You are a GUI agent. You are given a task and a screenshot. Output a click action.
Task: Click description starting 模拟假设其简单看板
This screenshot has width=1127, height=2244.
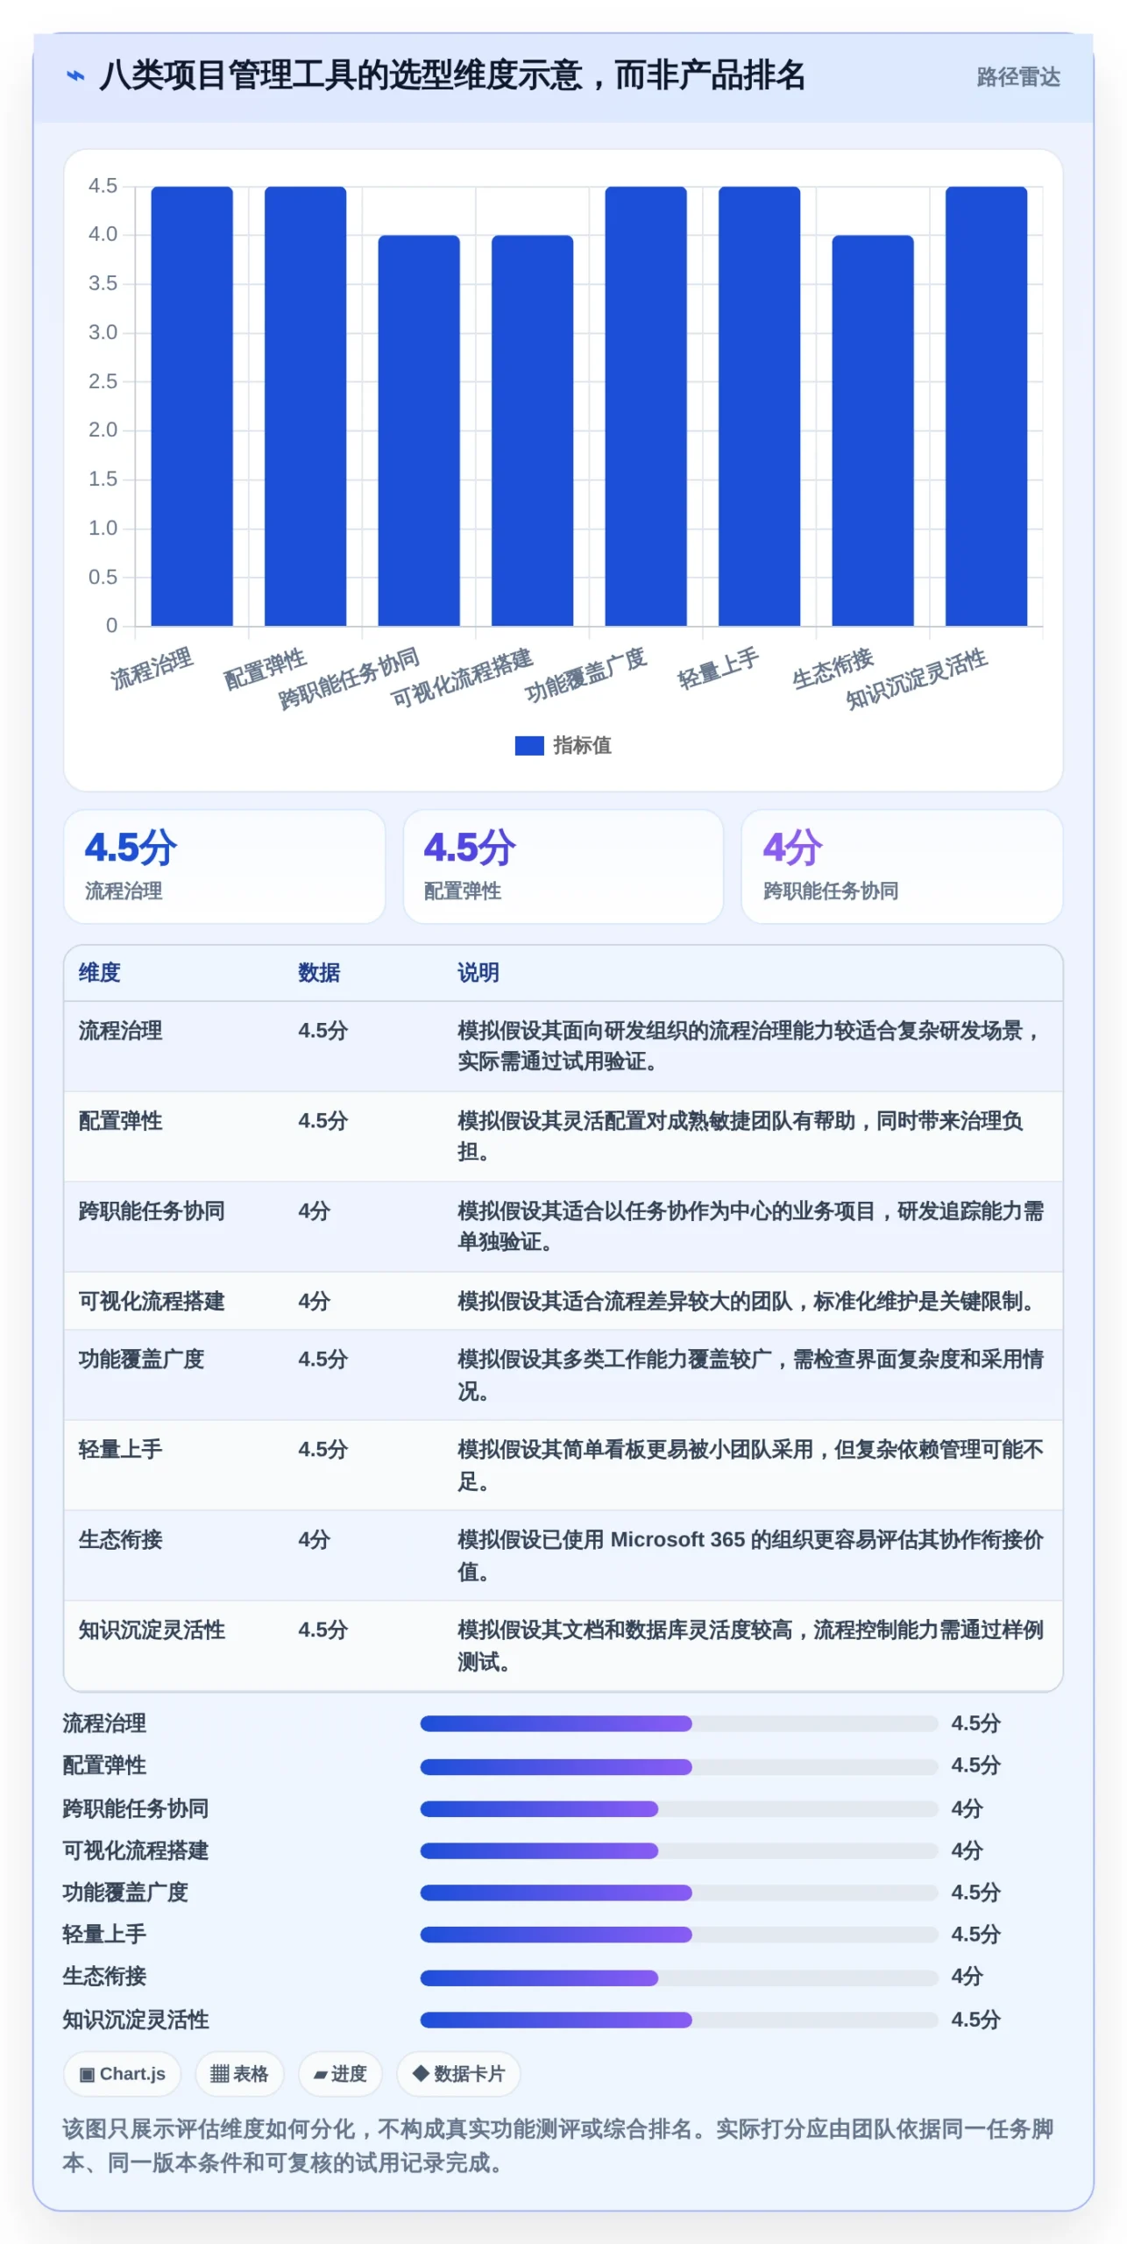(x=750, y=1465)
